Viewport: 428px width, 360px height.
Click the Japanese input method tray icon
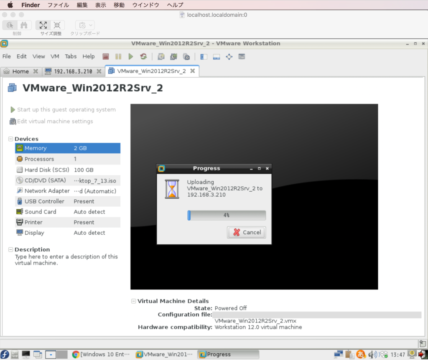361,354
